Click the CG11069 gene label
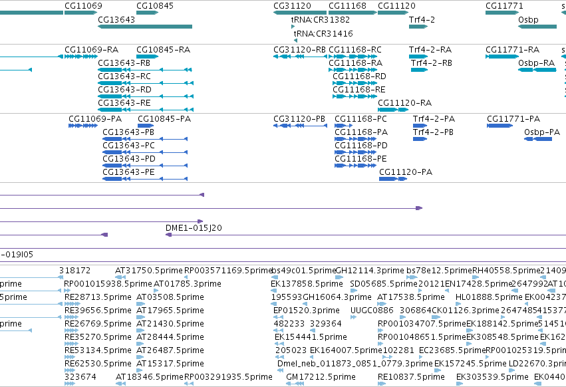 [83, 6]
